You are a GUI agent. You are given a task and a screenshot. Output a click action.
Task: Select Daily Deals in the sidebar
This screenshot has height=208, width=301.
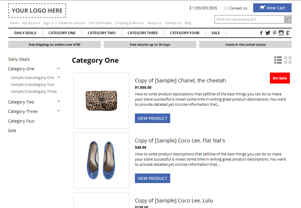(19, 59)
